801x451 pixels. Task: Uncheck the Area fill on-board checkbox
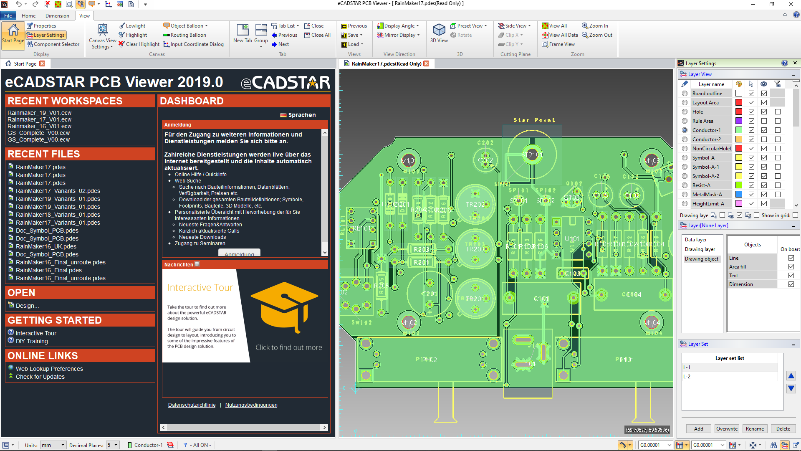pos(791,267)
